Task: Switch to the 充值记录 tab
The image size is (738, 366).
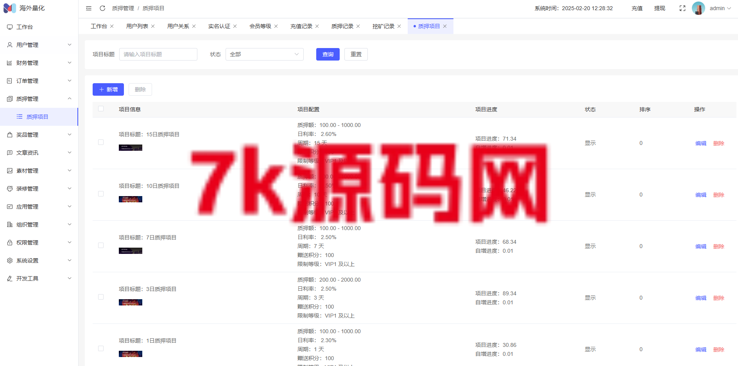Action: click(x=301, y=26)
